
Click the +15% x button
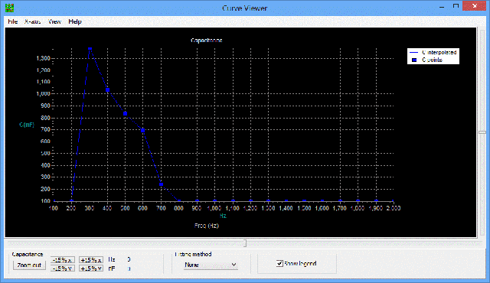click(91, 260)
